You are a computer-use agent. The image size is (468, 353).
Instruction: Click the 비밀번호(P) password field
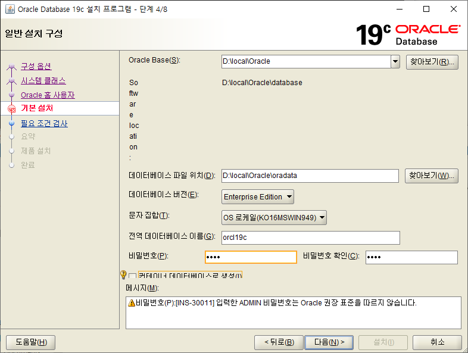(x=251, y=257)
